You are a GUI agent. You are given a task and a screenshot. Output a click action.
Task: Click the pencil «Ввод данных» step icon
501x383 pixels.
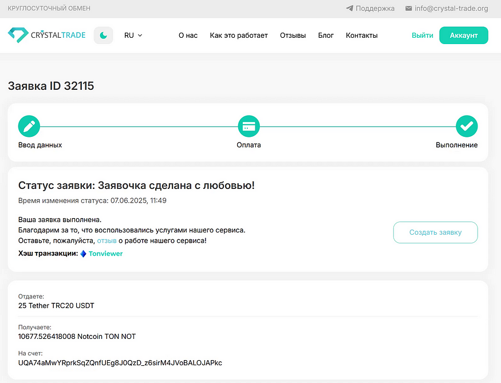(29, 126)
